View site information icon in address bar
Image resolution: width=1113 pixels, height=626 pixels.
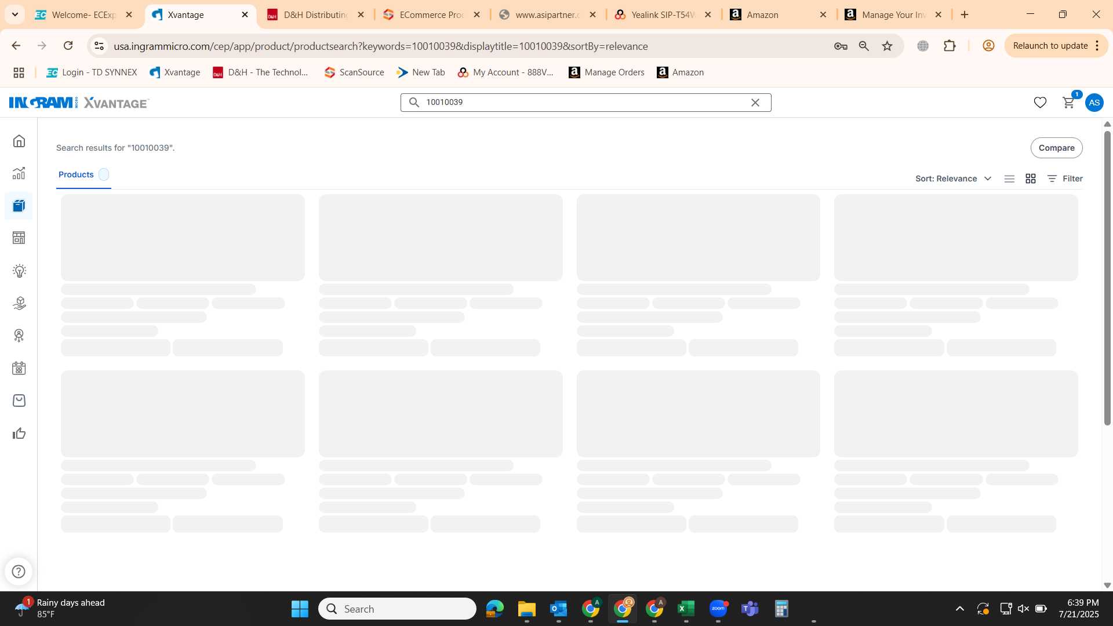point(99,46)
